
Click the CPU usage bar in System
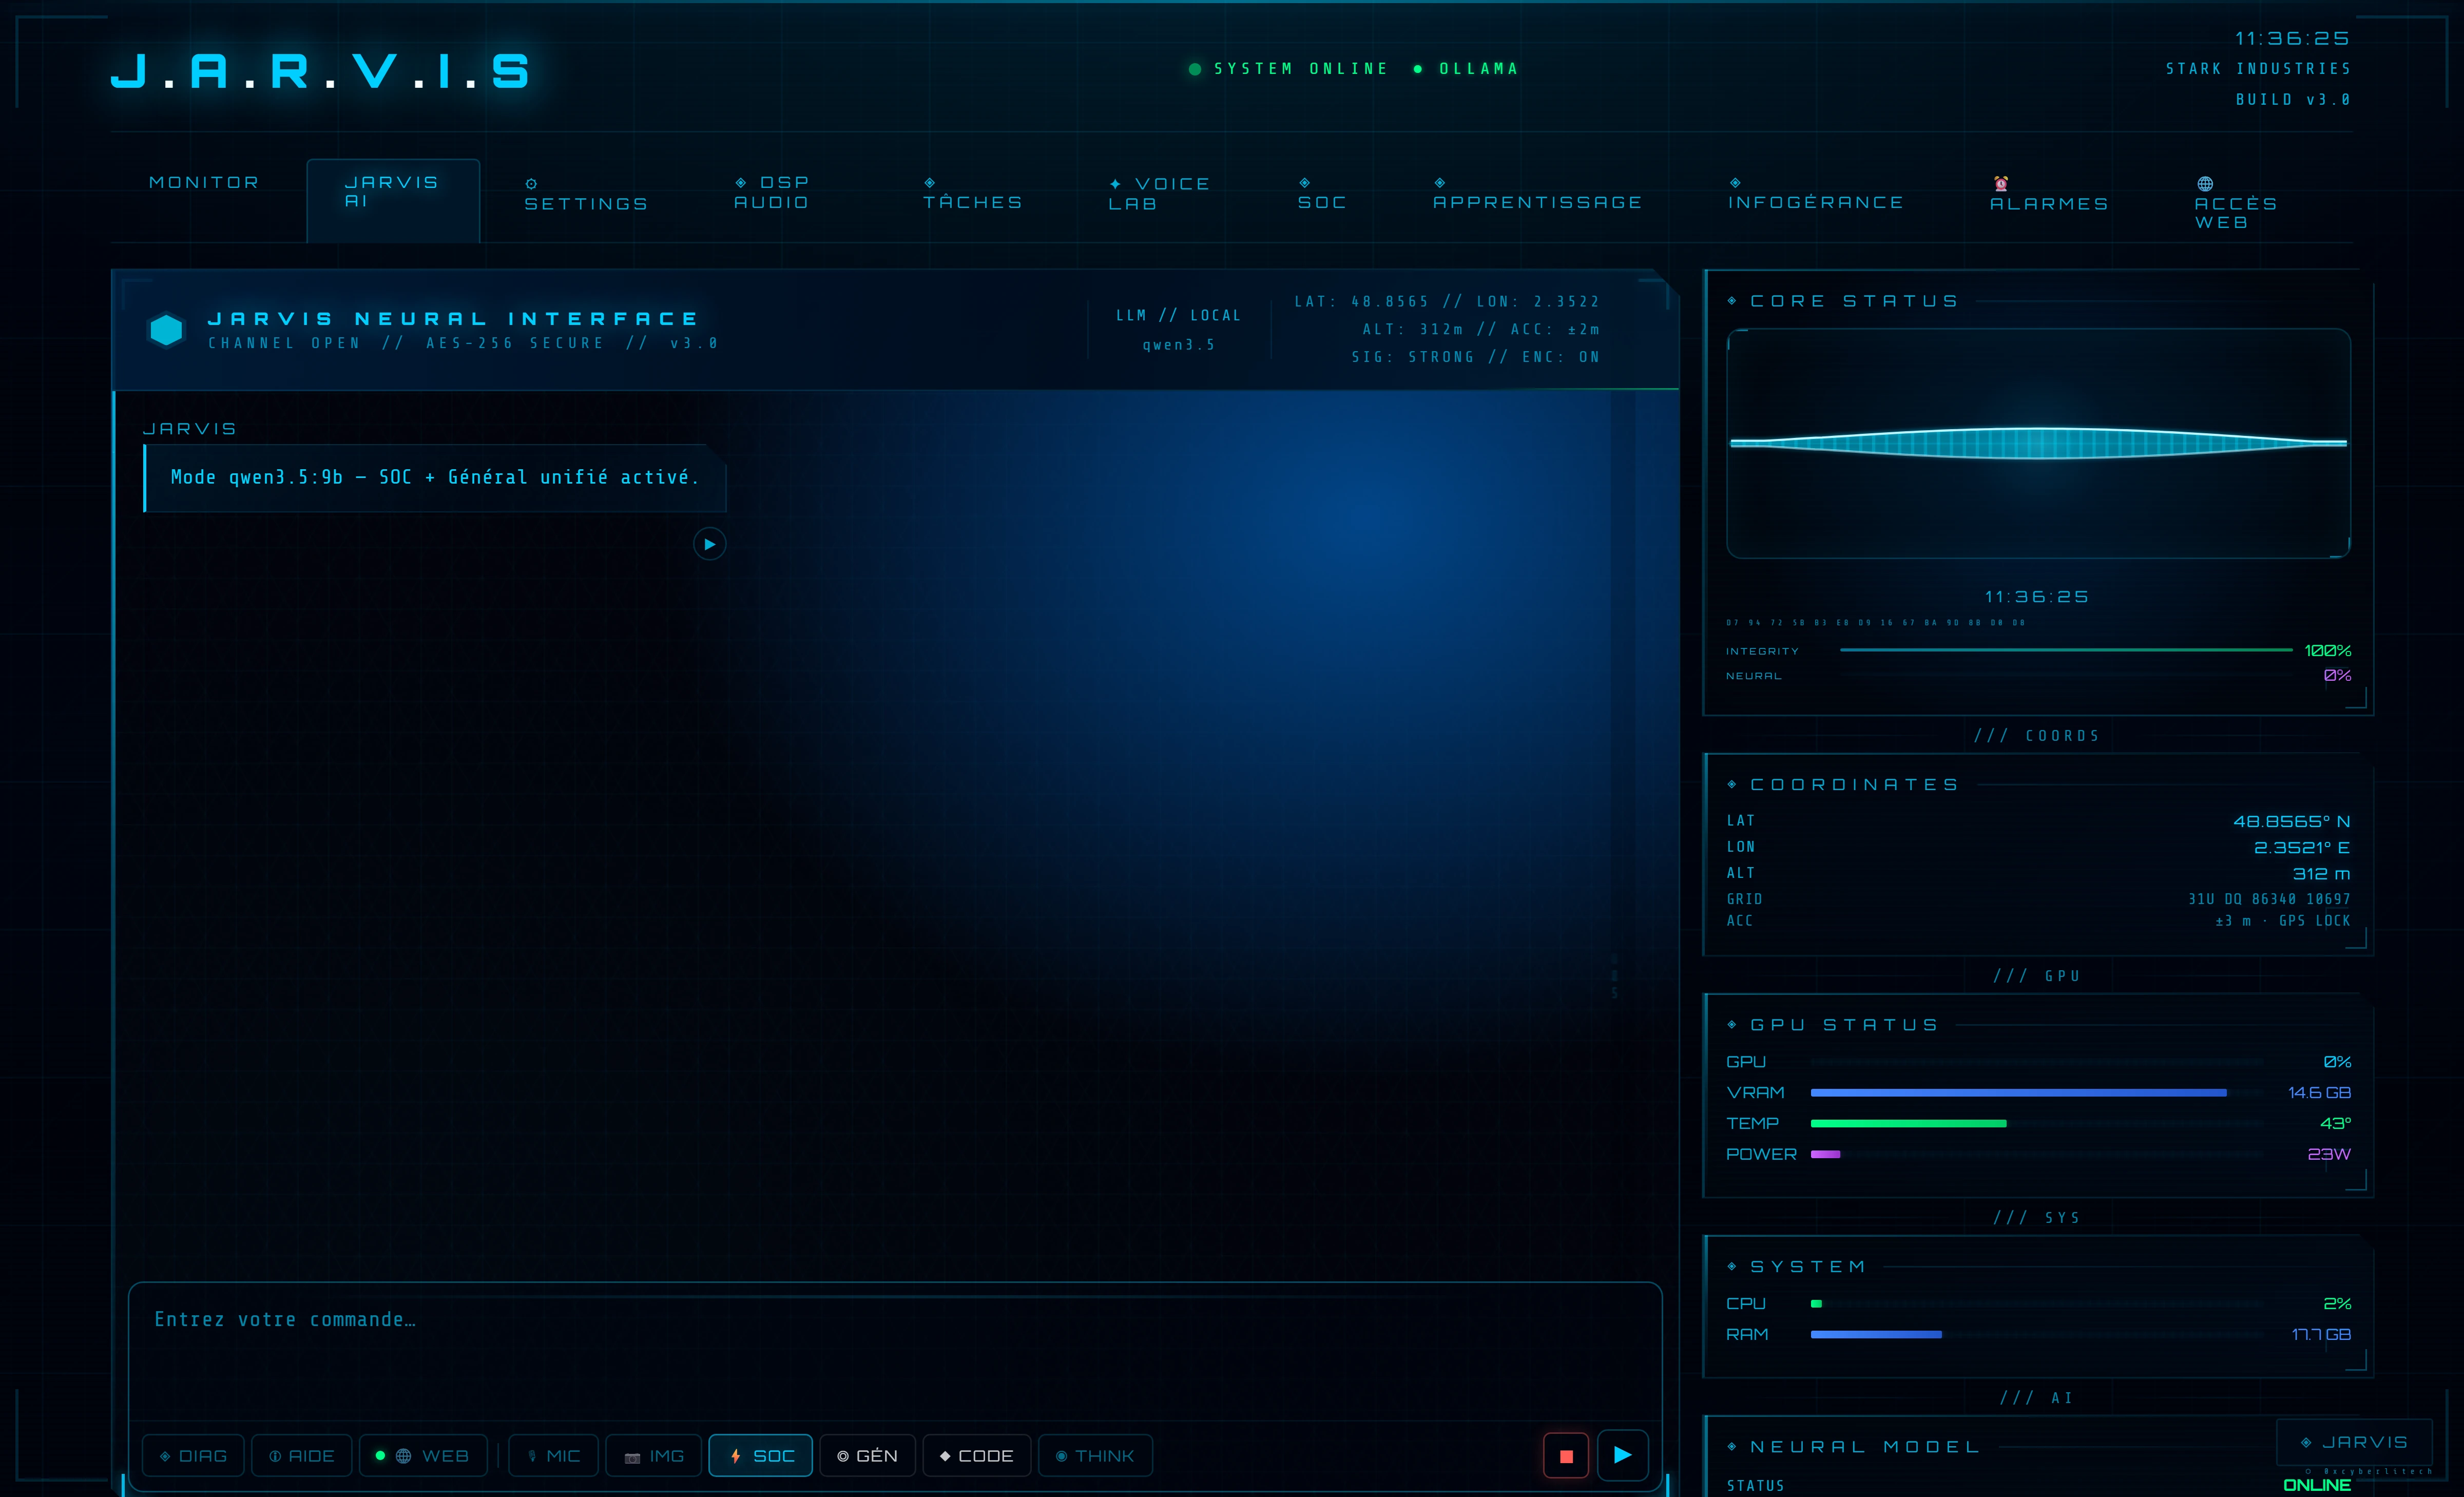(2036, 1303)
